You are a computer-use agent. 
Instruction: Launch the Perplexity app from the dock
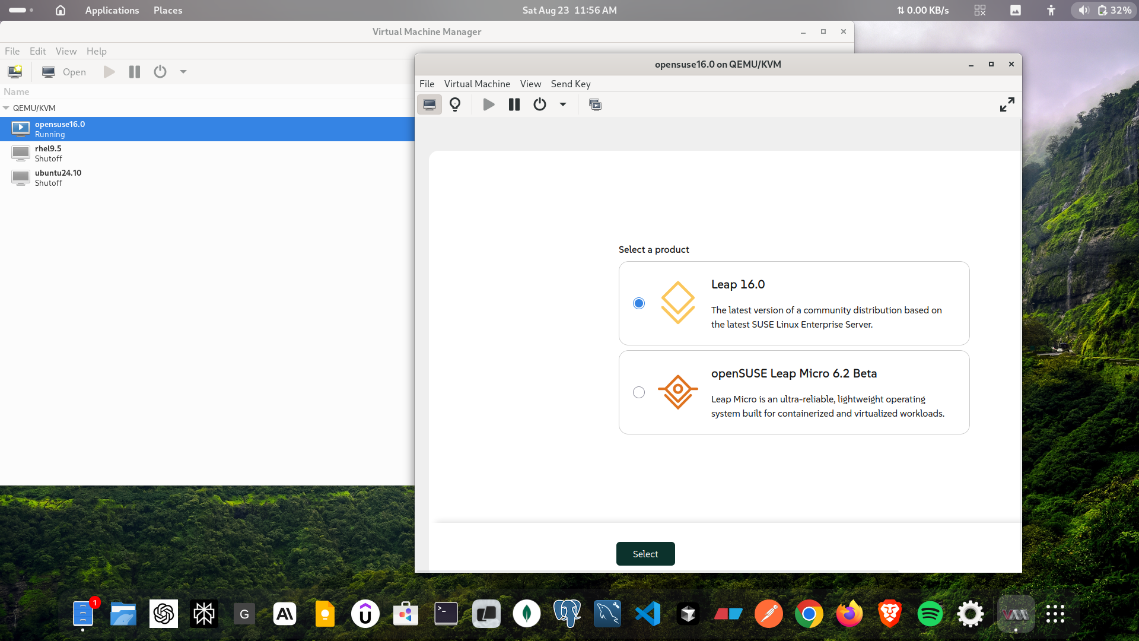pyautogui.click(x=204, y=614)
